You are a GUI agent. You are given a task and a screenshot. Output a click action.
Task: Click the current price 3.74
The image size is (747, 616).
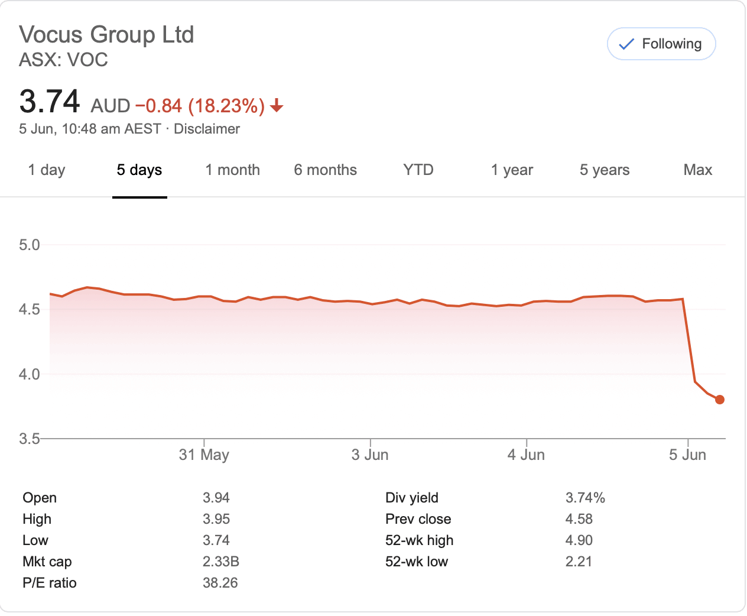tap(50, 102)
